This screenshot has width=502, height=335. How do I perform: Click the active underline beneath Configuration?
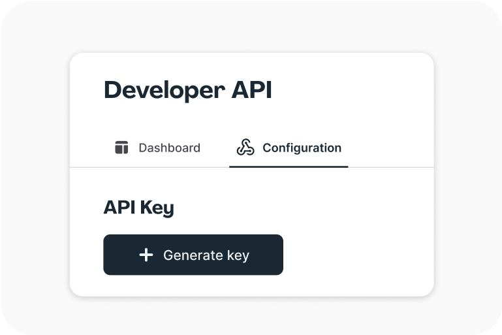point(289,167)
